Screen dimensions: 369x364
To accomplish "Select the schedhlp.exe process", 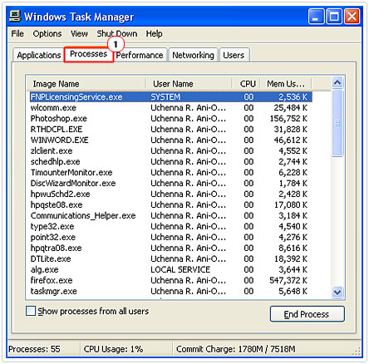I will click(x=171, y=162).
